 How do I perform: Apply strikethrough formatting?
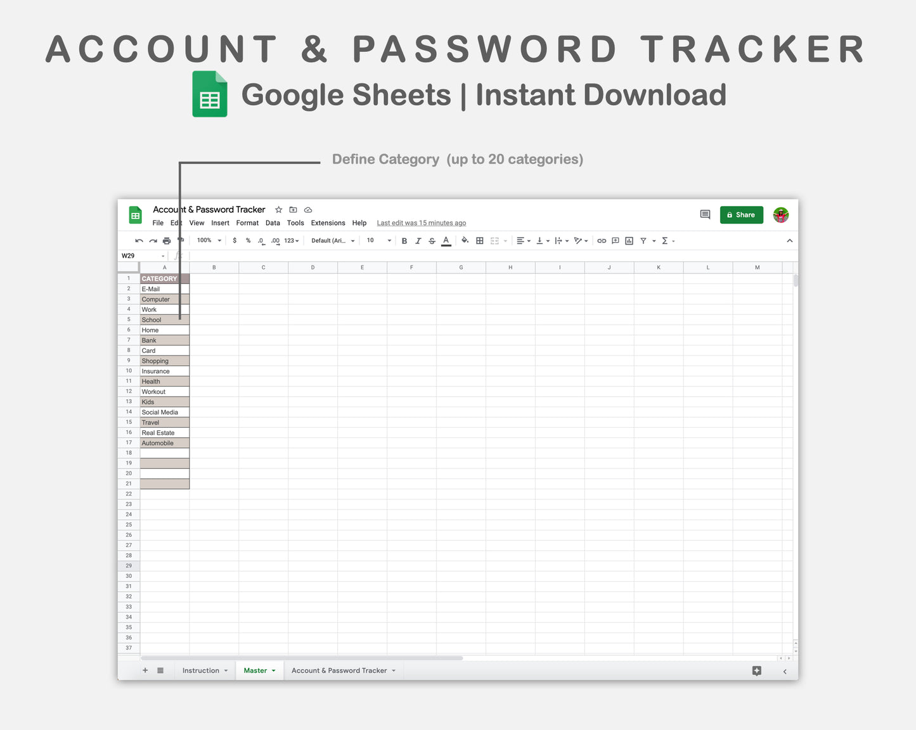click(x=432, y=241)
